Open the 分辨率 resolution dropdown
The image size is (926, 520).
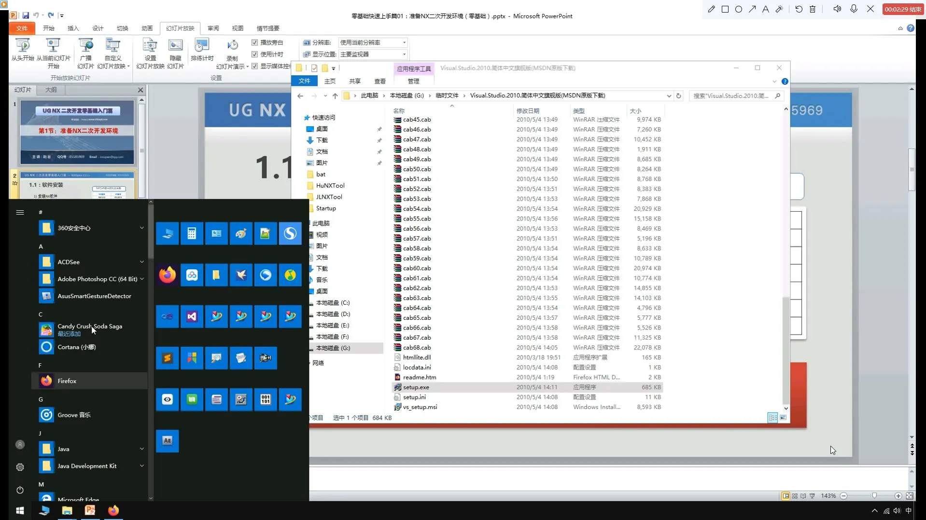(x=404, y=42)
